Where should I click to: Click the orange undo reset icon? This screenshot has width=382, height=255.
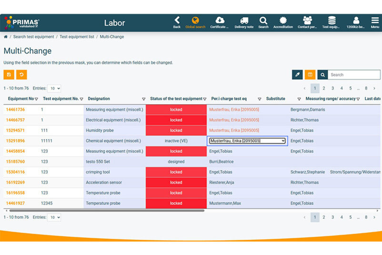tap(21, 75)
